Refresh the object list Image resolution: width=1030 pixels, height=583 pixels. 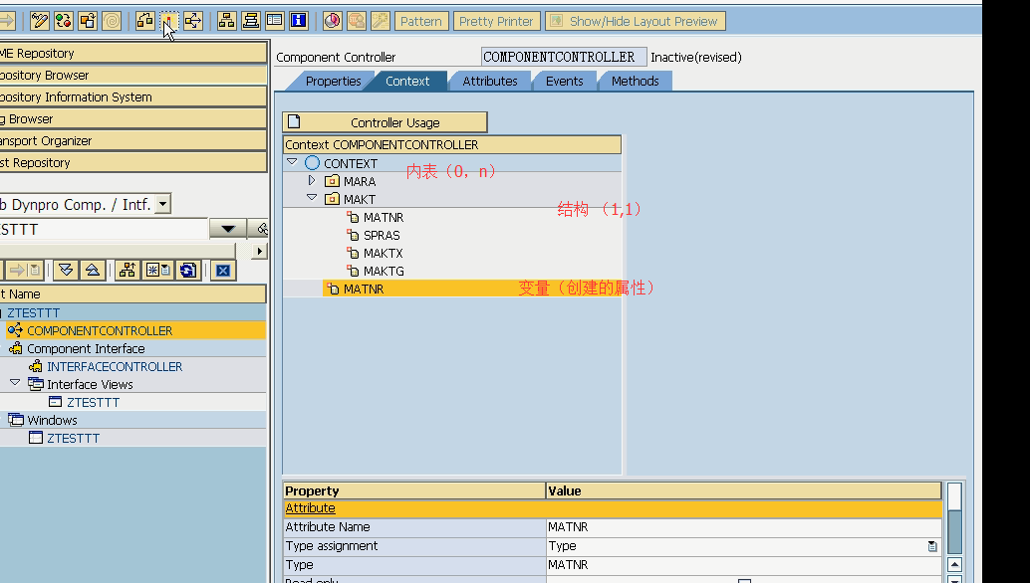[188, 271]
